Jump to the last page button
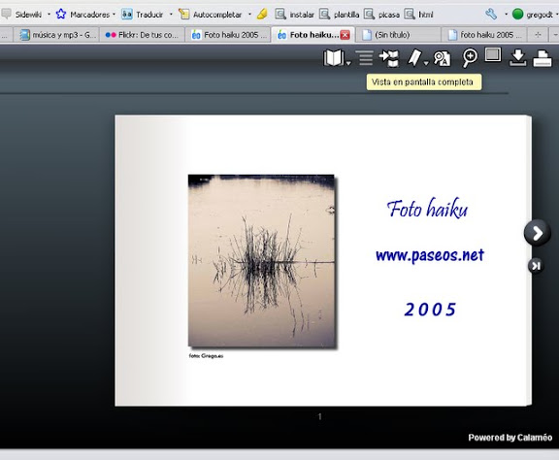The image size is (559, 460). (x=536, y=266)
